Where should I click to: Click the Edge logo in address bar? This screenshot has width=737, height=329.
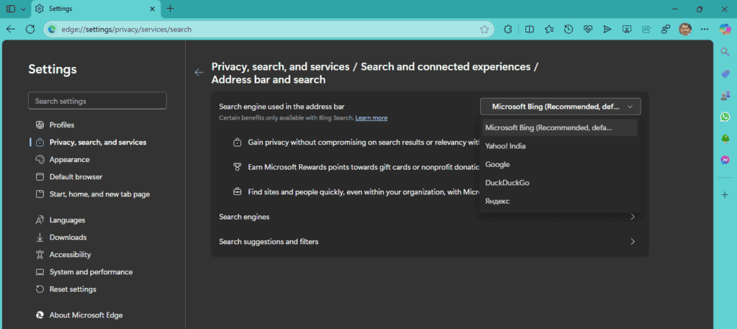[52, 29]
